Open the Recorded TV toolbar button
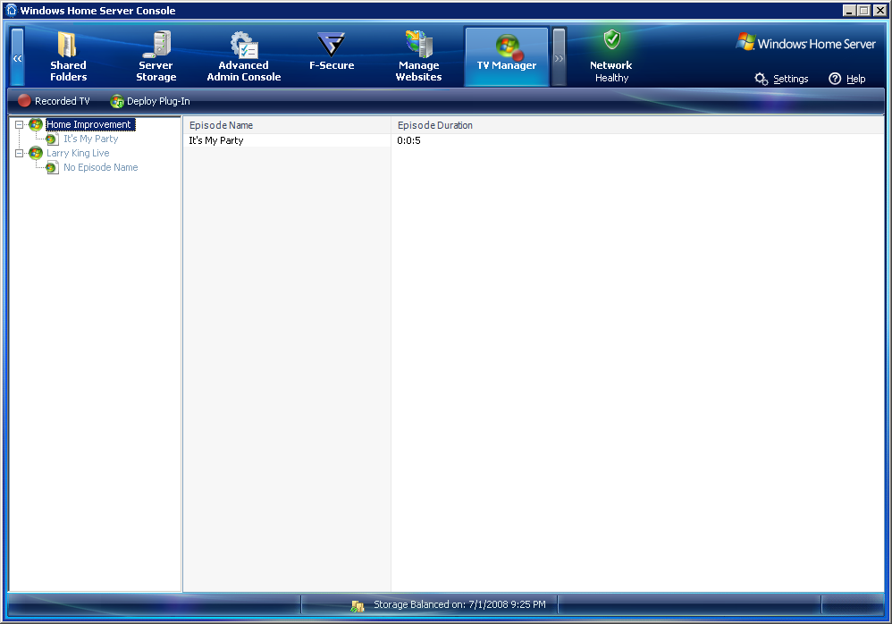The image size is (892, 624). click(54, 101)
